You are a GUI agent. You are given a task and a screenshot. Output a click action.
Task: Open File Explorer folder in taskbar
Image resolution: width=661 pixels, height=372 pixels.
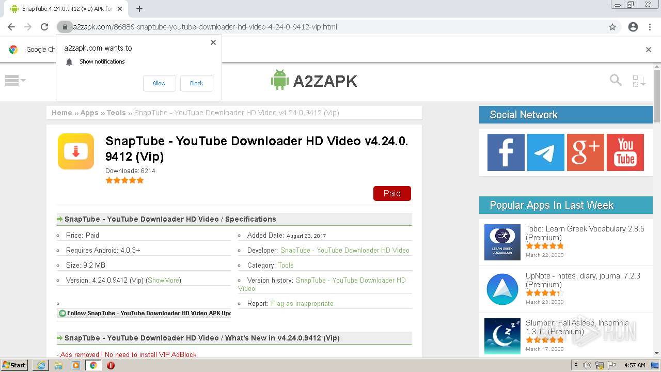(x=58, y=365)
